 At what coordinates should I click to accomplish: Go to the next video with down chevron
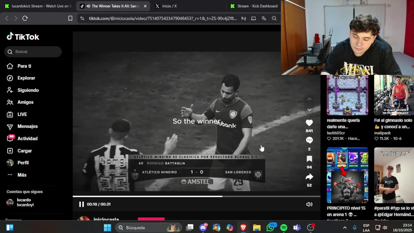click(309, 110)
